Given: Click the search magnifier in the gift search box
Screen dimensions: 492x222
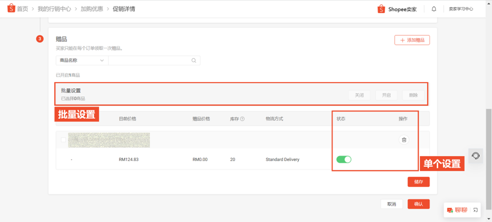Looking at the screenshot, I should pos(194,61).
